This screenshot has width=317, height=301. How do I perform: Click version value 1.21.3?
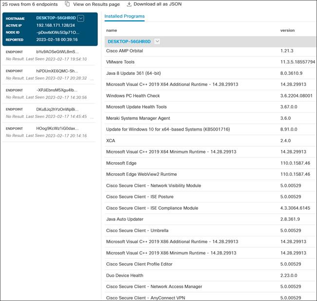click(287, 51)
